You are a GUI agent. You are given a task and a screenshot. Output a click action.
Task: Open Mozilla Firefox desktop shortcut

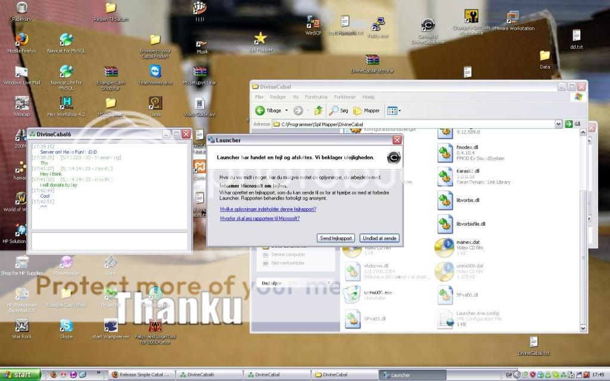21,39
